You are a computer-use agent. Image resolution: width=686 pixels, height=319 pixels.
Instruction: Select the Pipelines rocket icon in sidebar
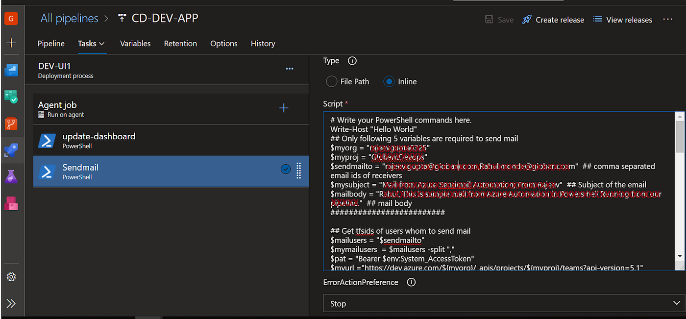pyautogui.click(x=11, y=150)
